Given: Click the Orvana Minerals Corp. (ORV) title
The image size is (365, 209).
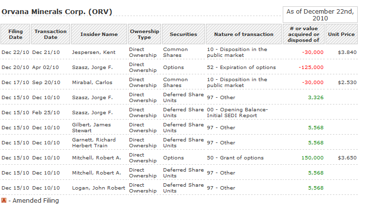Looking at the screenshot, I should point(57,12).
